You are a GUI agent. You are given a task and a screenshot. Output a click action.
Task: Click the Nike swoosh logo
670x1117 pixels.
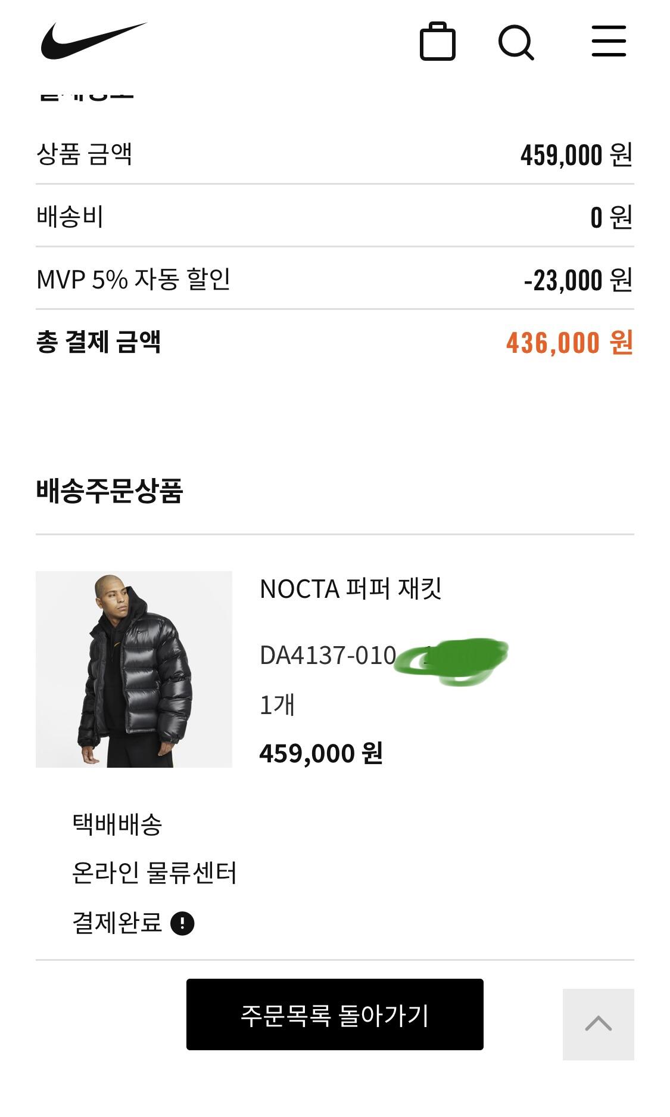pyautogui.click(x=94, y=41)
